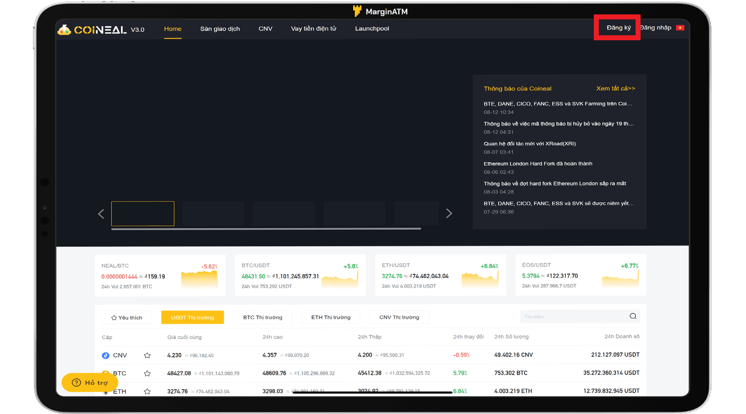Select USDT Thị trường tab
Screen dimensions: 746x414
point(192,318)
